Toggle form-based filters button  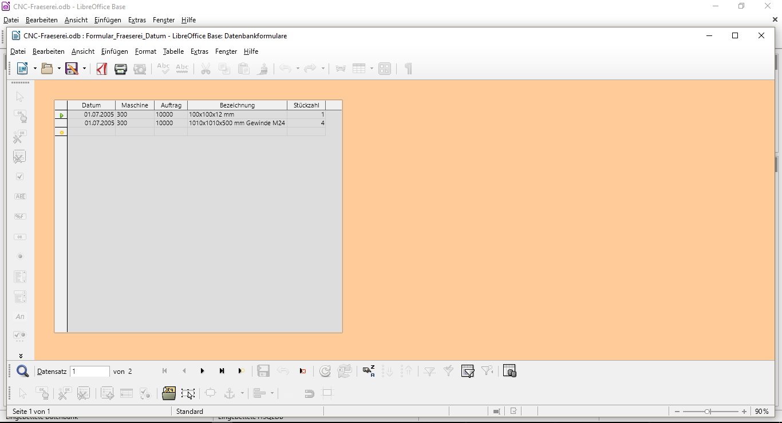click(468, 372)
